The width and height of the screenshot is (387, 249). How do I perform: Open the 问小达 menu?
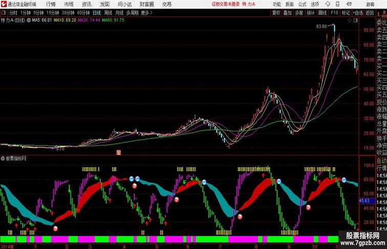coord(124,4)
